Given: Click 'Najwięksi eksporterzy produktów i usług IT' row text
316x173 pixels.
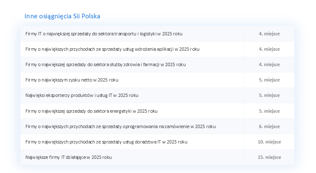Looking at the screenshot, I should point(82,95).
